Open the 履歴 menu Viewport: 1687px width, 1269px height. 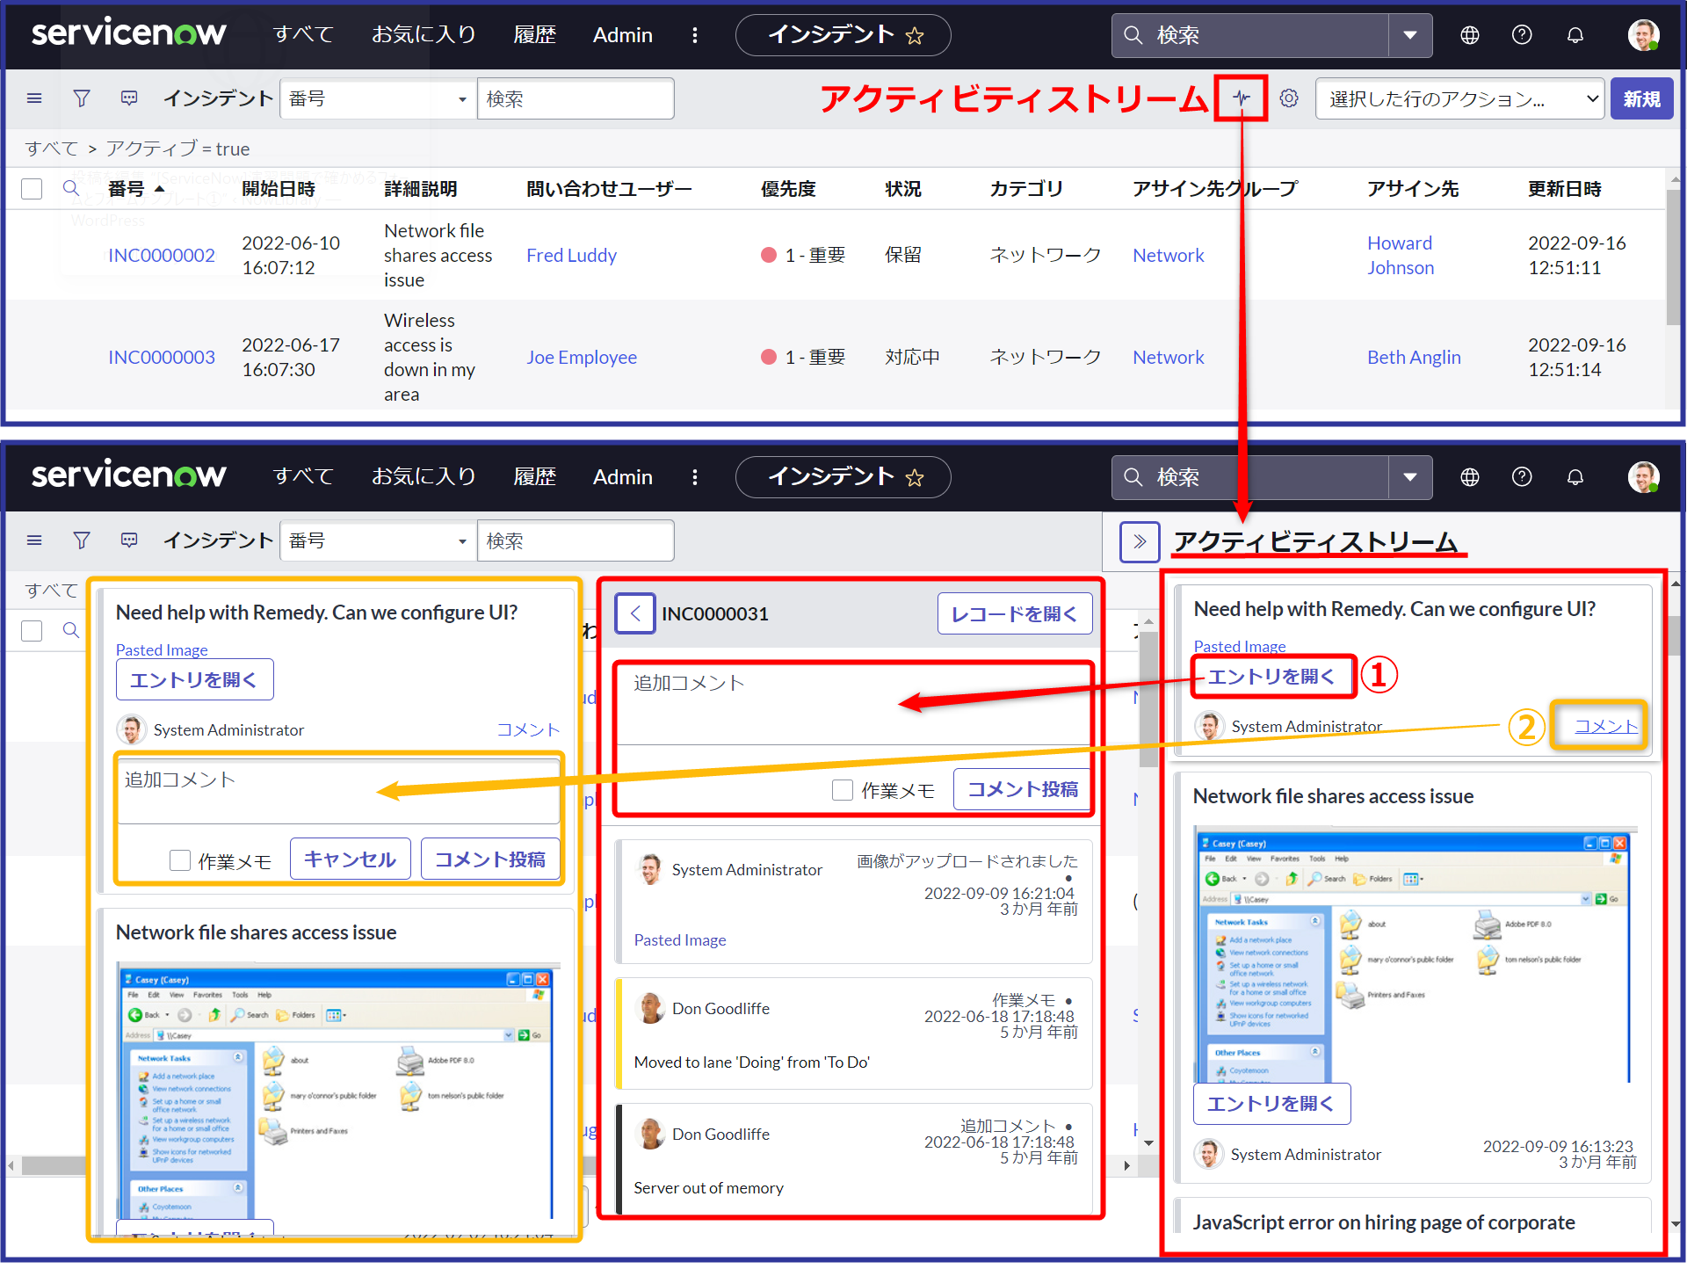click(534, 35)
